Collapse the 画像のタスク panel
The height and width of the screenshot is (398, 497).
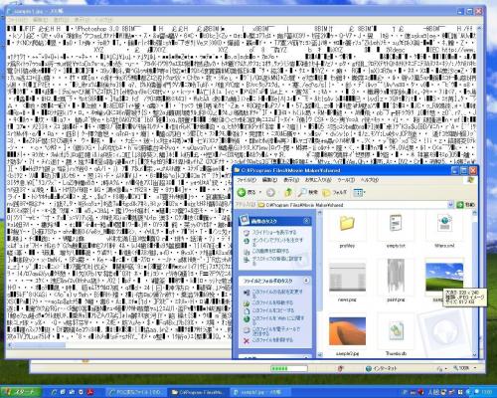pyautogui.click(x=306, y=221)
